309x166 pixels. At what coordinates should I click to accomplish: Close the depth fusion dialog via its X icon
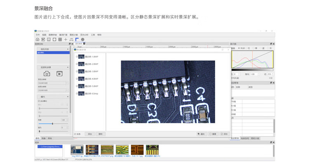(228, 50)
